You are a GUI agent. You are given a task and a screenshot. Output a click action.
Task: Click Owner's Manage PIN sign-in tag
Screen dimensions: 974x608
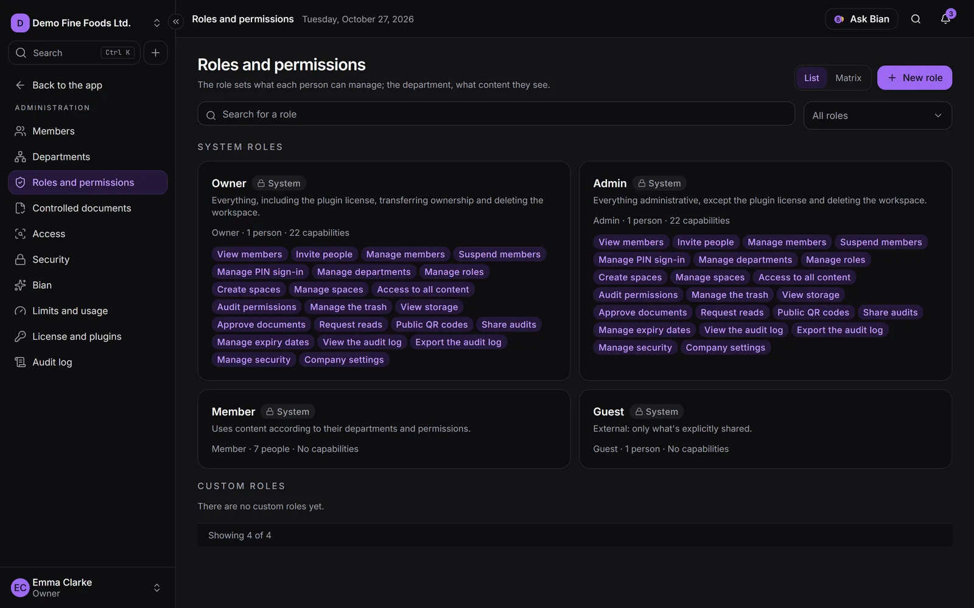tap(260, 272)
